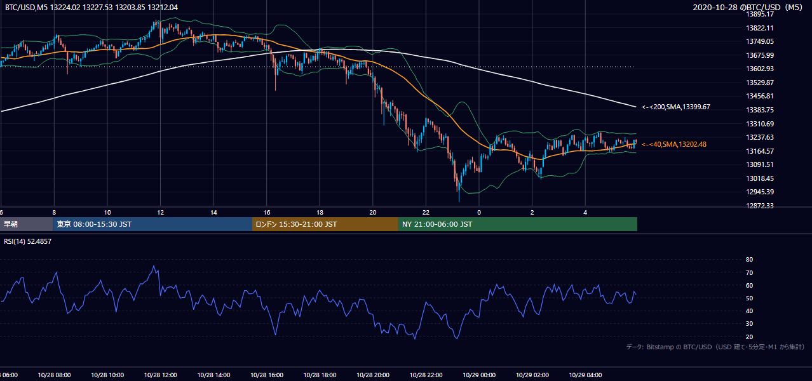This screenshot has height=381, width=812.
Task: Click price axis label 13310.69
Action: 759,124
